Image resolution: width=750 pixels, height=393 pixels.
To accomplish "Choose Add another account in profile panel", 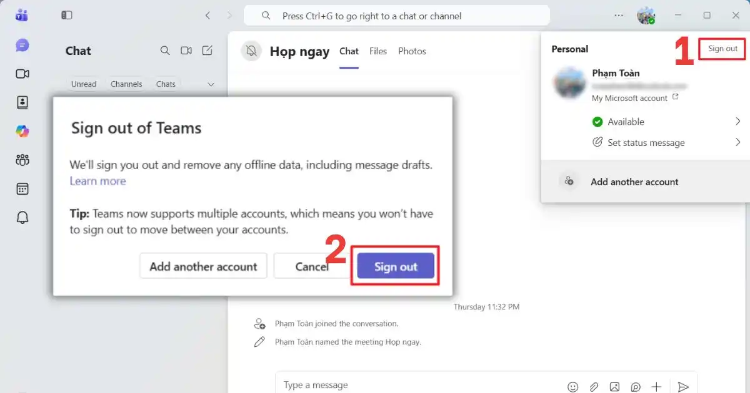I will pos(646,182).
